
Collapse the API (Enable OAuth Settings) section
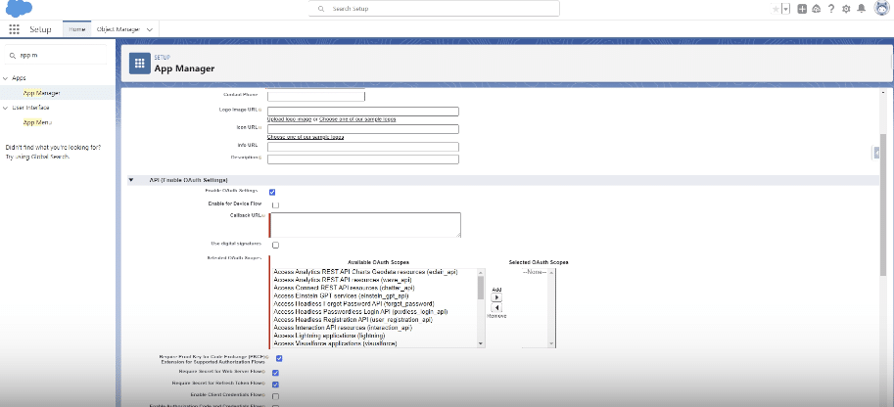131,180
